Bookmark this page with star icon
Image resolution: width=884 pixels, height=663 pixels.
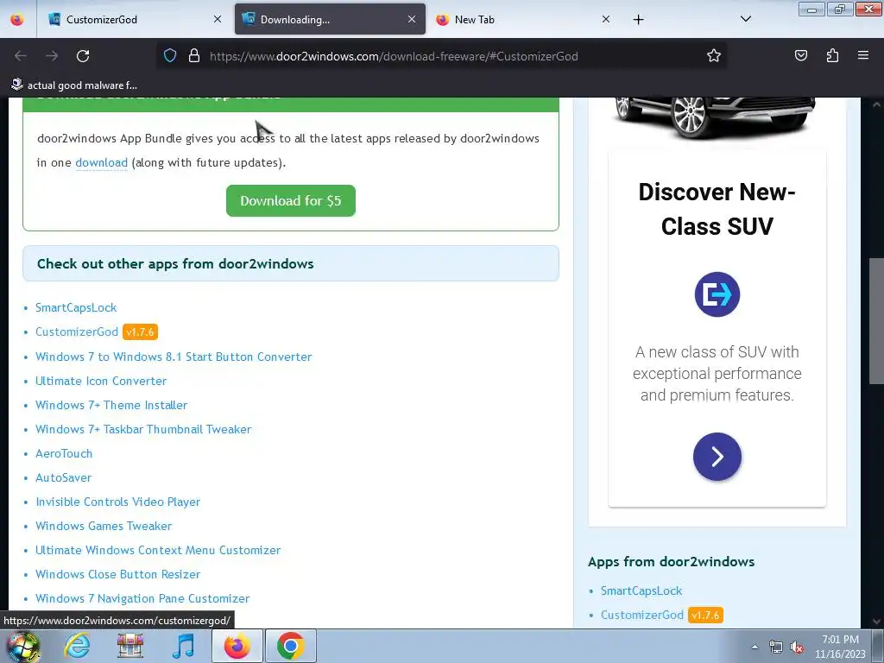click(714, 56)
